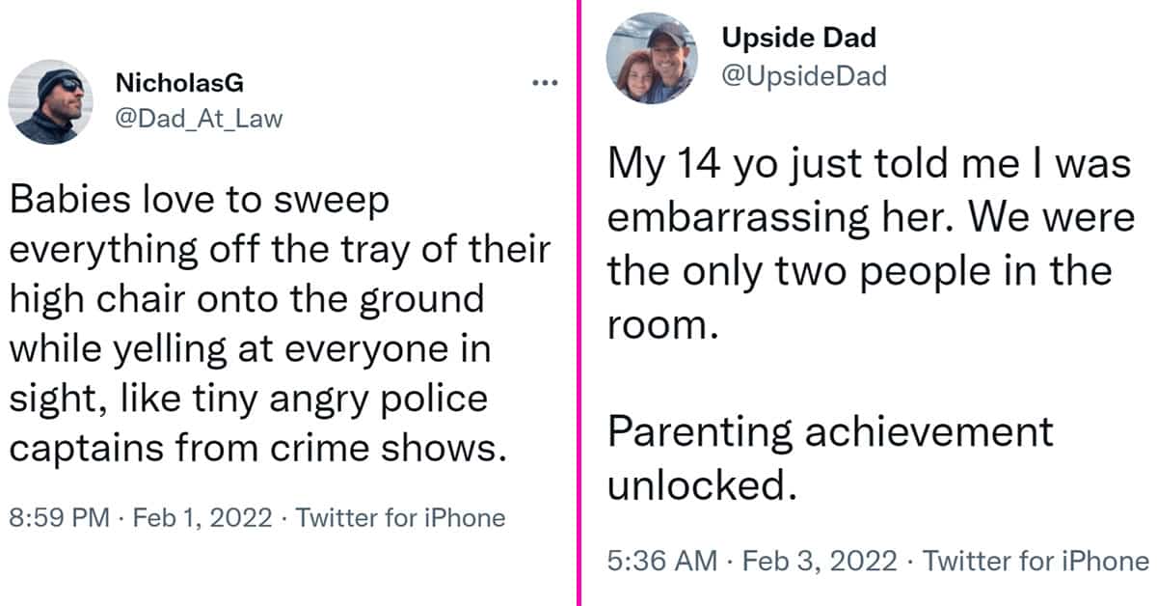1157x606 pixels.
Task: Click the 'the only two people in the' line
Action: (x=859, y=274)
